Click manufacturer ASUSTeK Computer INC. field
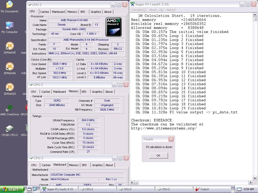The image size is (258, 193). pos(87,175)
